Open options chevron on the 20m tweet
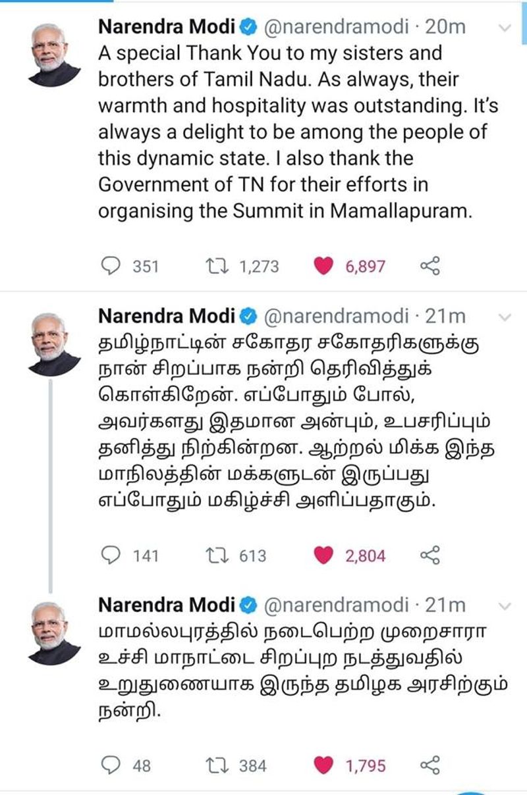527x795 pixels. click(504, 28)
